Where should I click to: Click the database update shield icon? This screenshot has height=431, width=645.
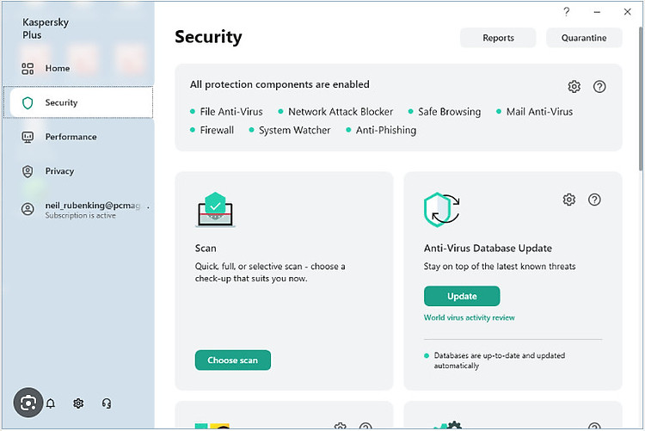442,210
